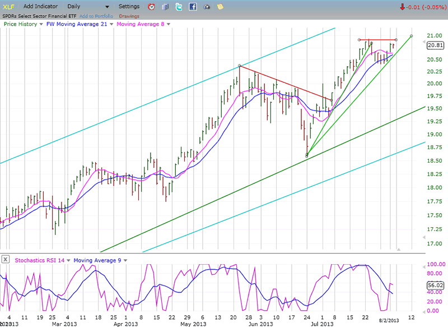Click the 19.50 price axis label
Screen dimensions: 448x327
coord(435,108)
